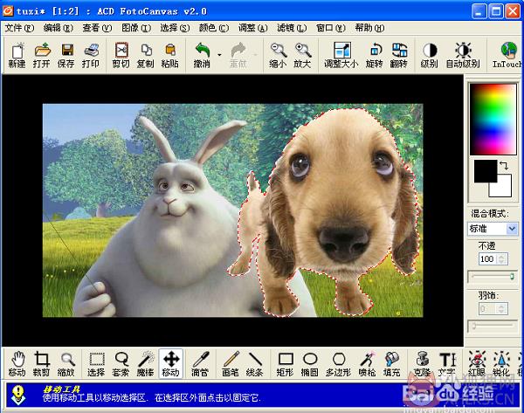
Task: Click the black foreground color swatch
Action: click(x=485, y=170)
